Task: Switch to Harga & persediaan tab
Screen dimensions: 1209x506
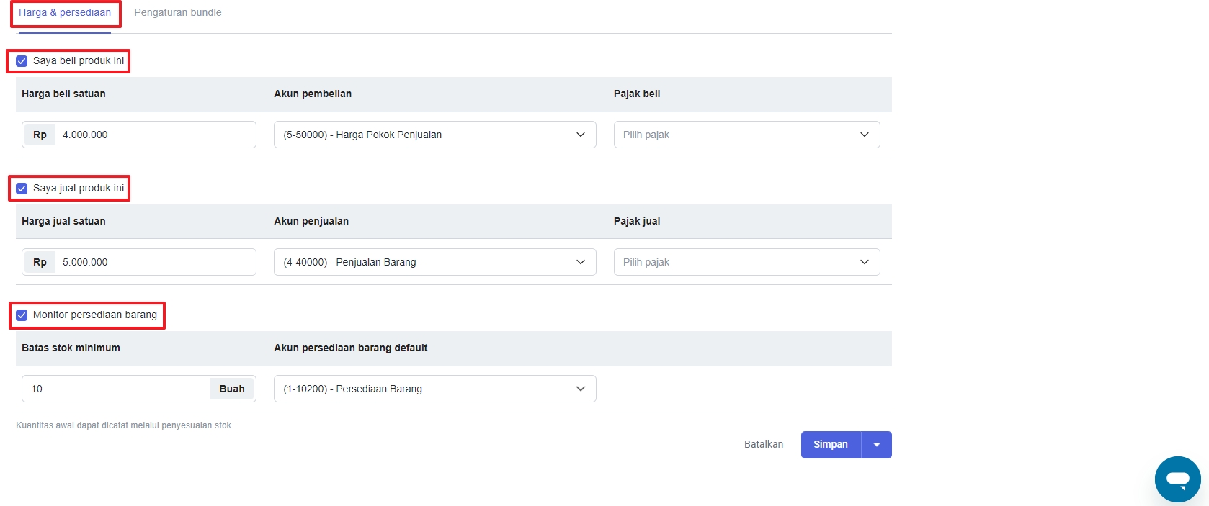Action: tap(65, 13)
